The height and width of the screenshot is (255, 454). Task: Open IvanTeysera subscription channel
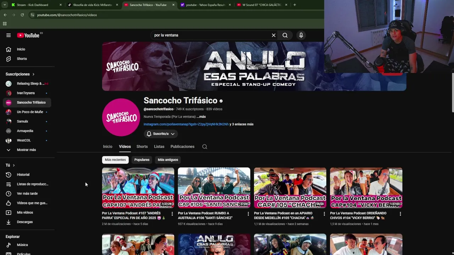pos(27,93)
